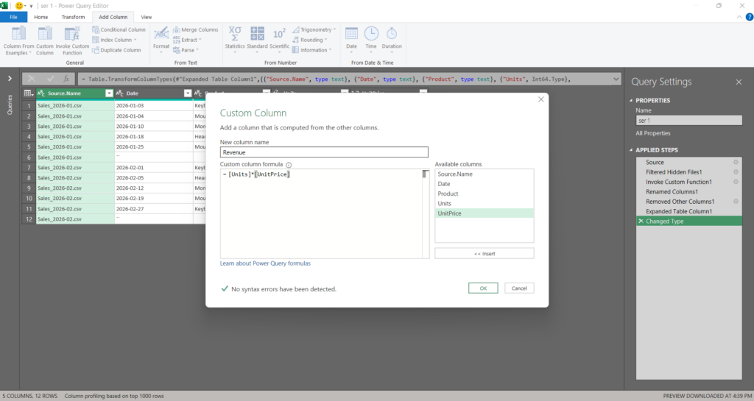Click the Scientific 10² icon
This screenshot has width=754, height=401.
click(279, 34)
